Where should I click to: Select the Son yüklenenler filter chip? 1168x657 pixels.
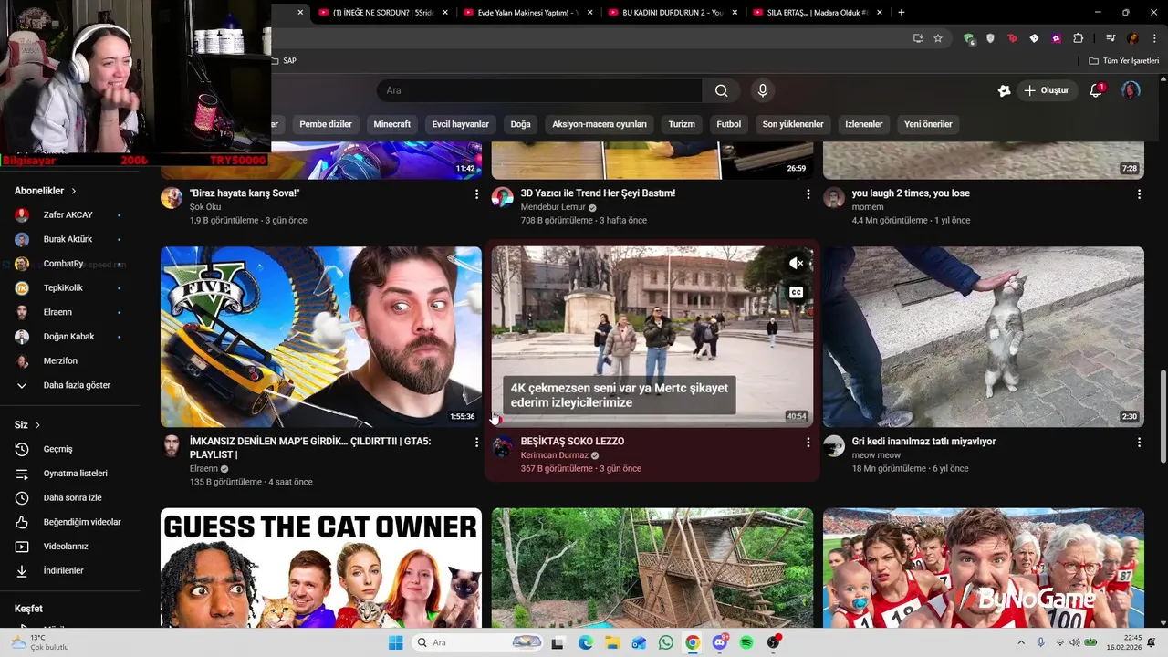[x=793, y=124]
